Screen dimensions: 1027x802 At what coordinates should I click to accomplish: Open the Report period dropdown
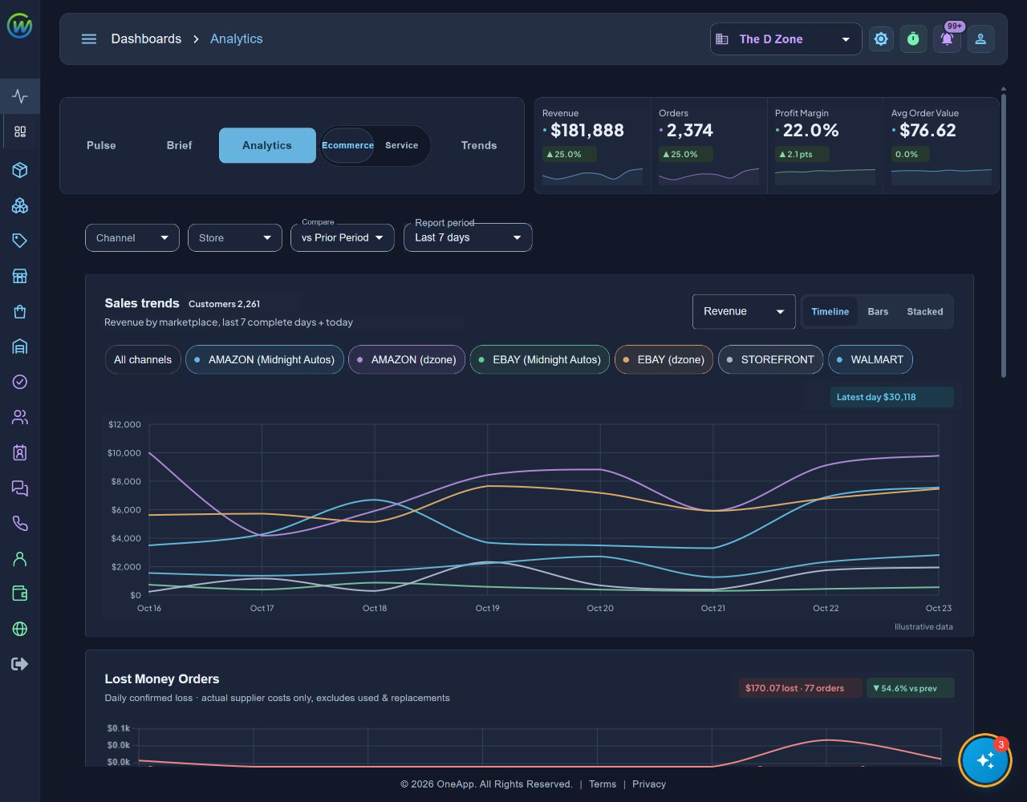(x=468, y=237)
